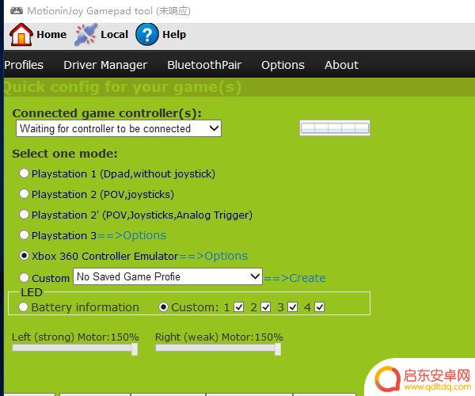
Task: Click the MotioninJoy gamepad title bar icon
Action: click(17, 11)
